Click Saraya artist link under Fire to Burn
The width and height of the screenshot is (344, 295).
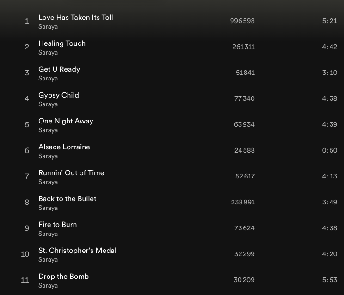click(48, 234)
